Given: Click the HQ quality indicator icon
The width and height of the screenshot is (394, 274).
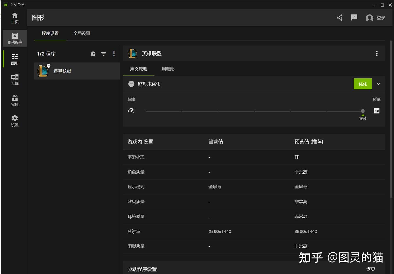Looking at the screenshot, I should (x=376, y=111).
